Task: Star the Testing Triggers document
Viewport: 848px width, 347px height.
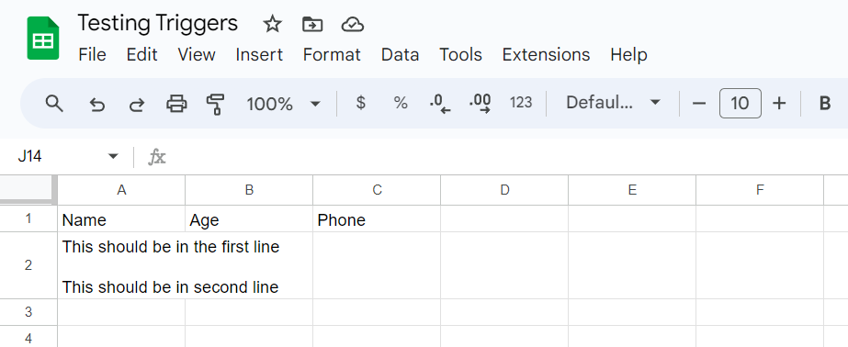Action: pyautogui.click(x=272, y=24)
